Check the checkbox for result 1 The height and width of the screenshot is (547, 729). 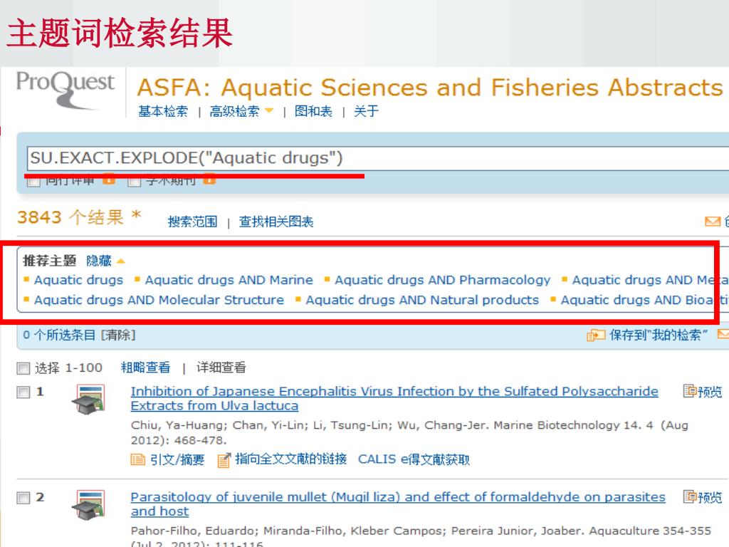click(23, 392)
